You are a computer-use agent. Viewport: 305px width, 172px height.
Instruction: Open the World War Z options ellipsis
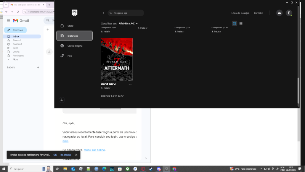click(130, 84)
